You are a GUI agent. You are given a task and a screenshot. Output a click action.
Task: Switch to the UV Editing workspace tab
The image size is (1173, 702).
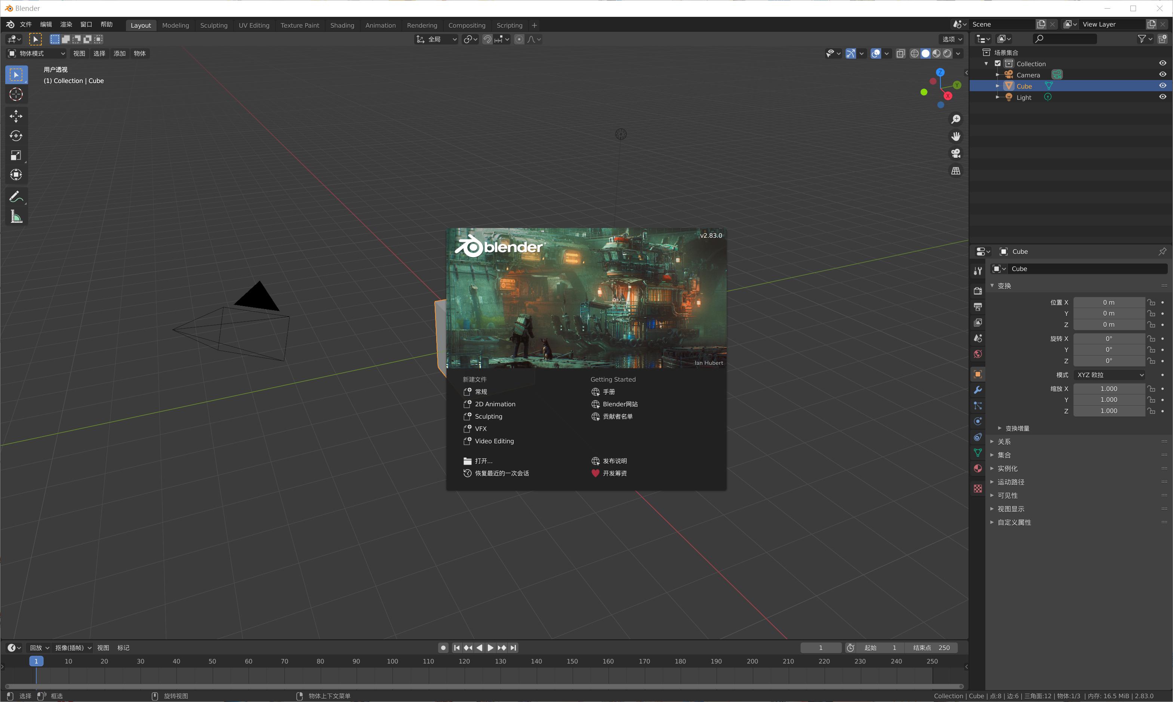tap(254, 25)
